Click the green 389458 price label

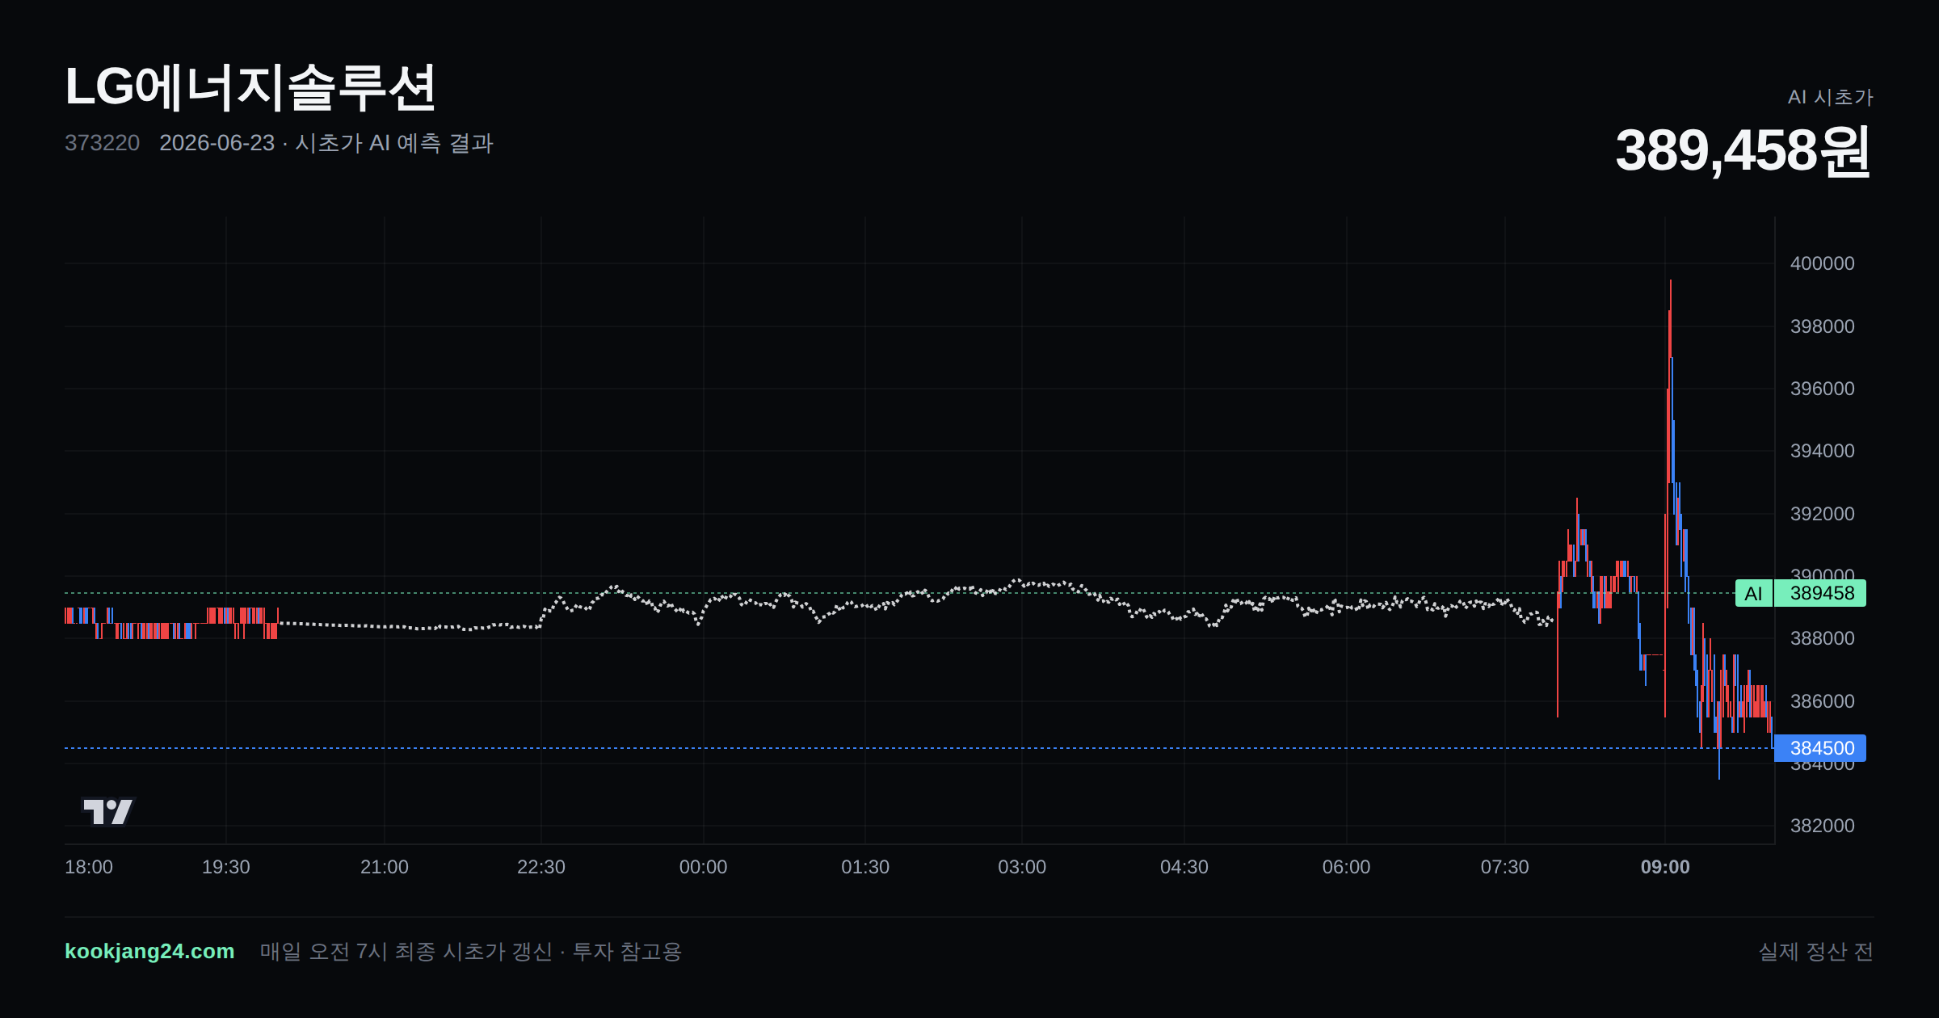(x=1820, y=593)
